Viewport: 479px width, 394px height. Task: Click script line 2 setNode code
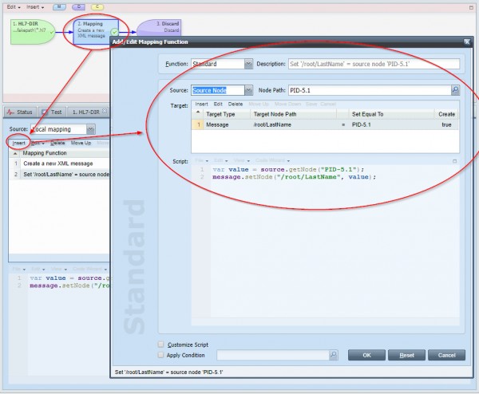point(294,177)
